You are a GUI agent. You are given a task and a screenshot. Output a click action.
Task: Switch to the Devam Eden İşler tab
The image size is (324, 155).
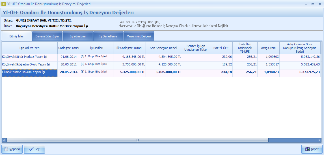tap(47, 36)
